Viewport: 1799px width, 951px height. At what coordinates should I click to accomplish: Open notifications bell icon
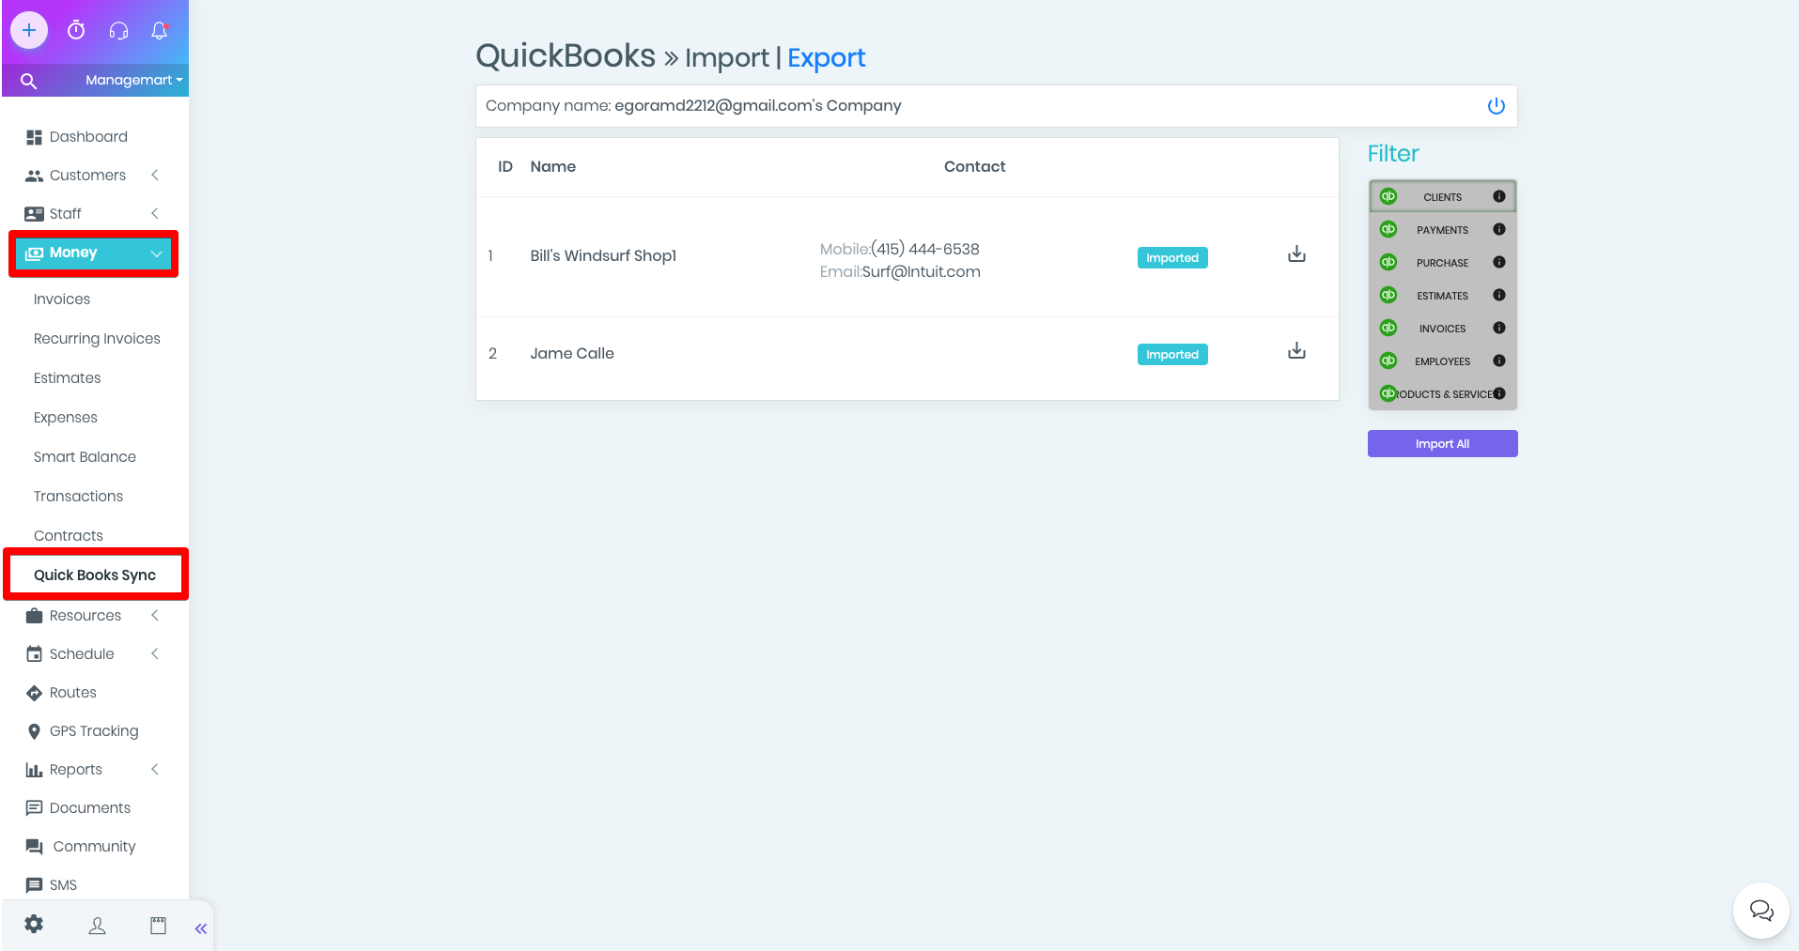(160, 30)
